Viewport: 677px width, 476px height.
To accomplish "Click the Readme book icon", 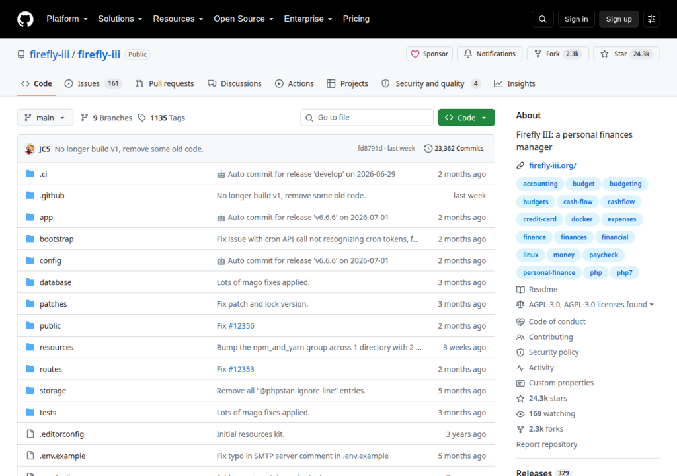I will pos(520,290).
